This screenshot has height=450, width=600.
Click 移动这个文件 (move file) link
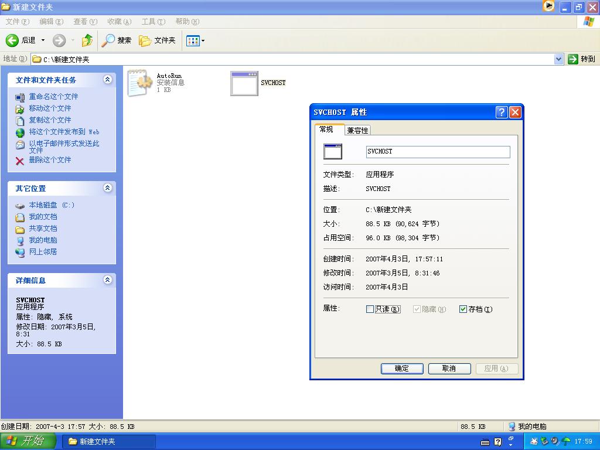point(50,108)
